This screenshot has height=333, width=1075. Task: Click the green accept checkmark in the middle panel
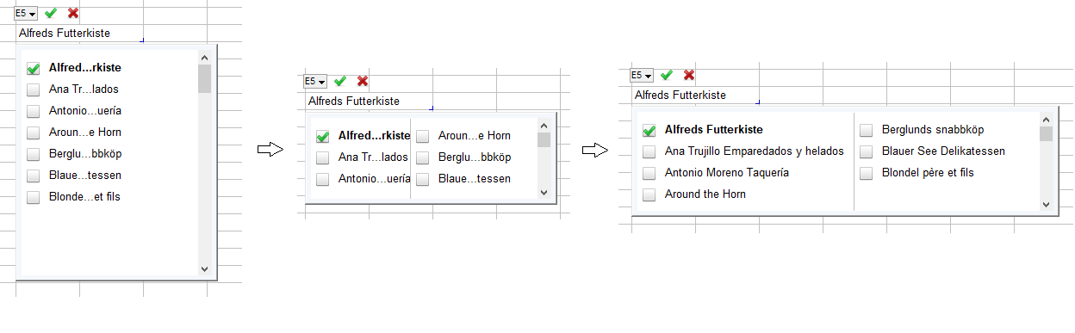pyautogui.click(x=340, y=81)
